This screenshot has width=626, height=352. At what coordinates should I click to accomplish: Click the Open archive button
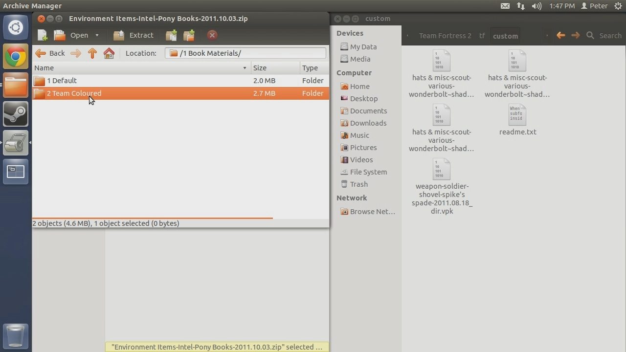pyautogui.click(x=71, y=35)
